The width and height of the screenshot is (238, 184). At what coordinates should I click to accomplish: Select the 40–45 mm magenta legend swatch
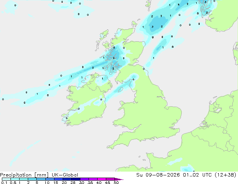(102, 179)
